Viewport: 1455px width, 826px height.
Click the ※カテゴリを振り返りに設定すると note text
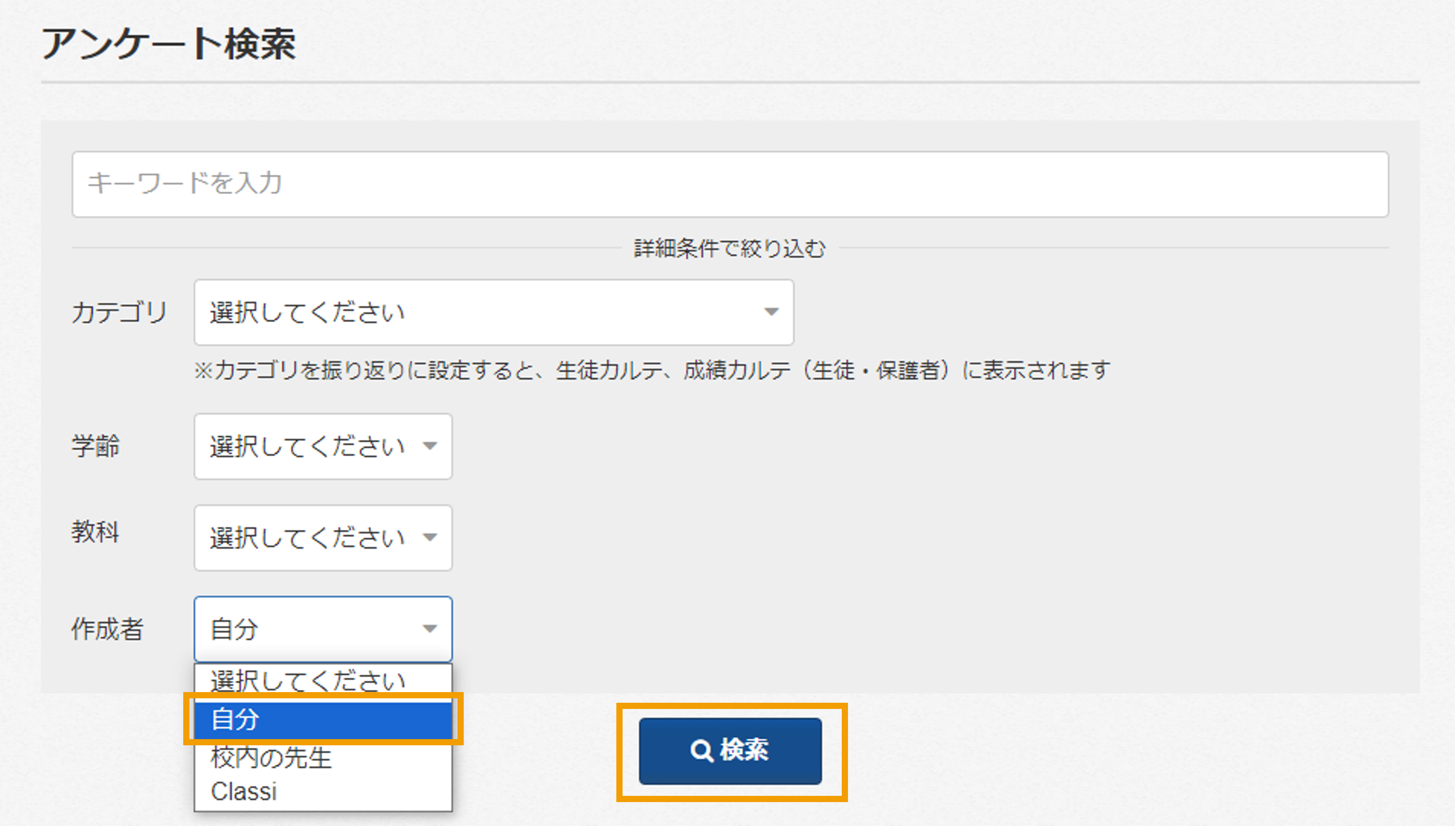pyautogui.click(x=652, y=371)
